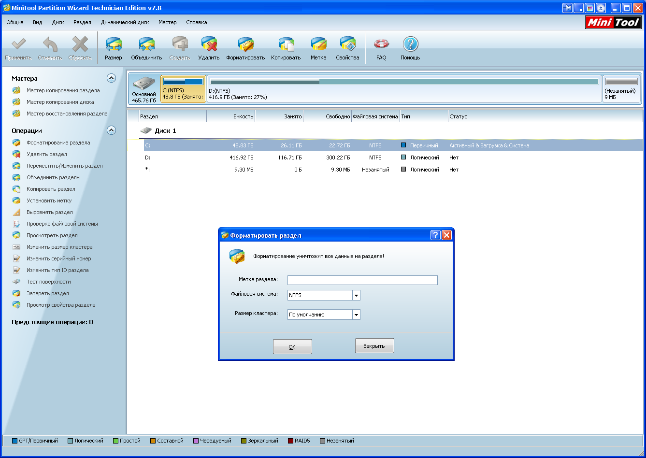This screenshot has height=458, width=646.
Task: Choose Просмотреть раздел operation
Action: point(52,235)
